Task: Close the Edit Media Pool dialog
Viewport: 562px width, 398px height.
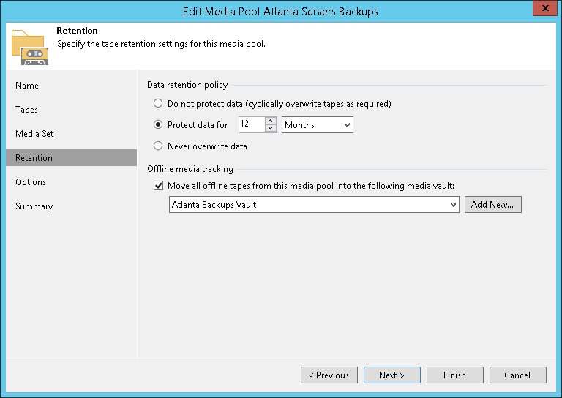Action: 542,11
